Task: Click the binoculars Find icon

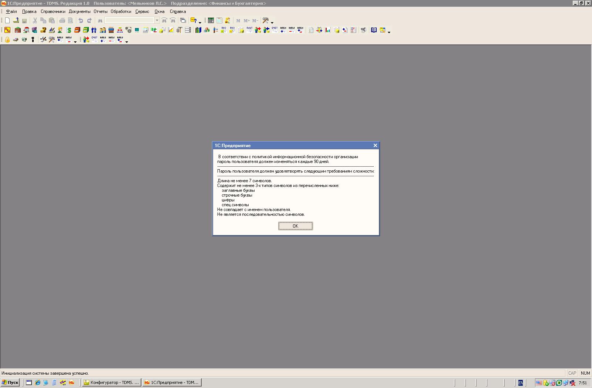Action: click(100, 21)
